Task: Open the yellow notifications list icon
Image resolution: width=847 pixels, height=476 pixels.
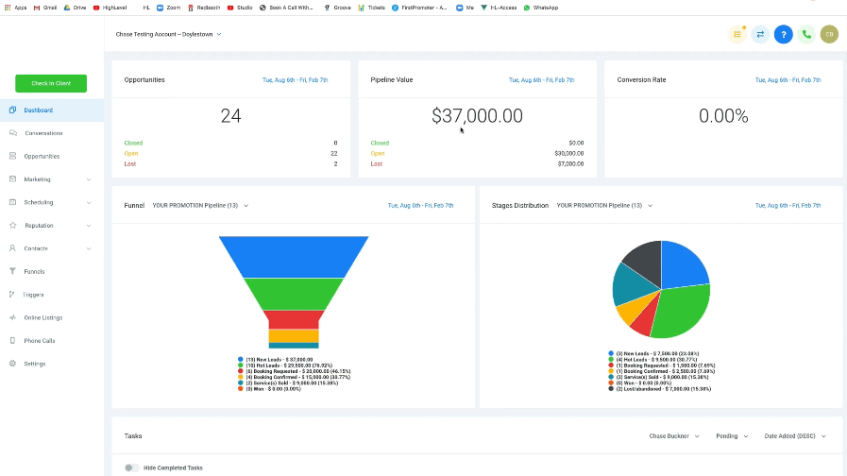Action: coord(737,34)
